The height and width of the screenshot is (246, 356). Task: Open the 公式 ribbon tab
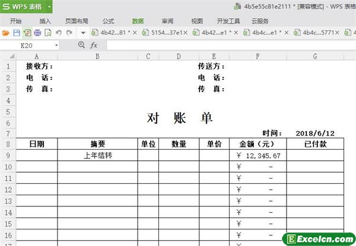tap(108, 21)
